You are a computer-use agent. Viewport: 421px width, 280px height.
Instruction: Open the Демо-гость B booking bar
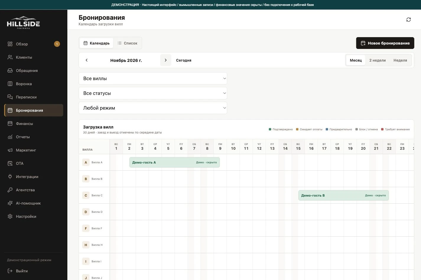344,195
